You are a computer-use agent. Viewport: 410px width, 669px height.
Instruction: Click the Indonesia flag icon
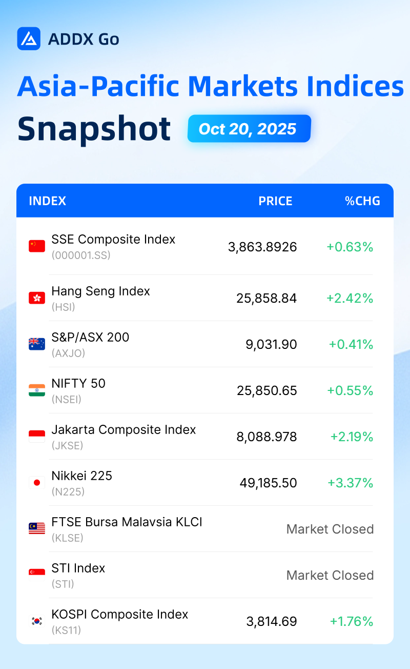pyautogui.click(x=37, y=437)
